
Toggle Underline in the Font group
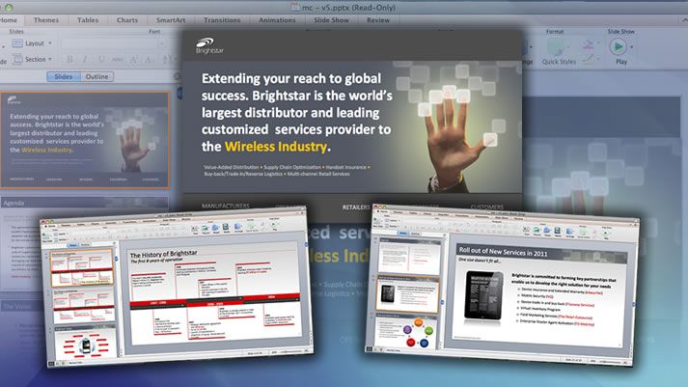point(101,59)
